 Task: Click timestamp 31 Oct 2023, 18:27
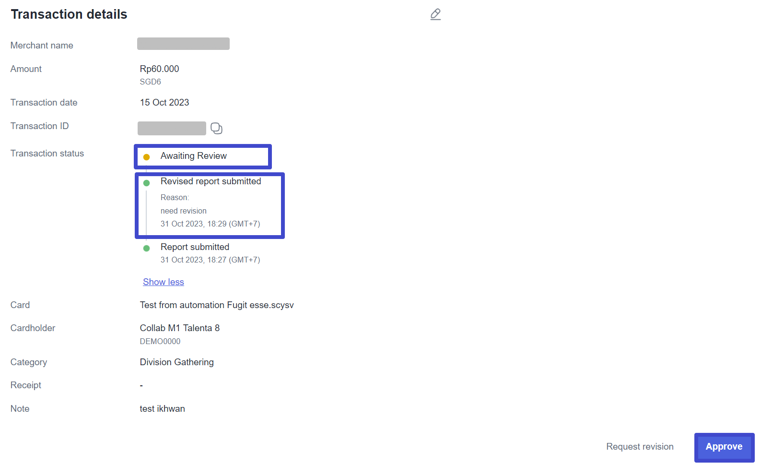(x=211, y=260)
